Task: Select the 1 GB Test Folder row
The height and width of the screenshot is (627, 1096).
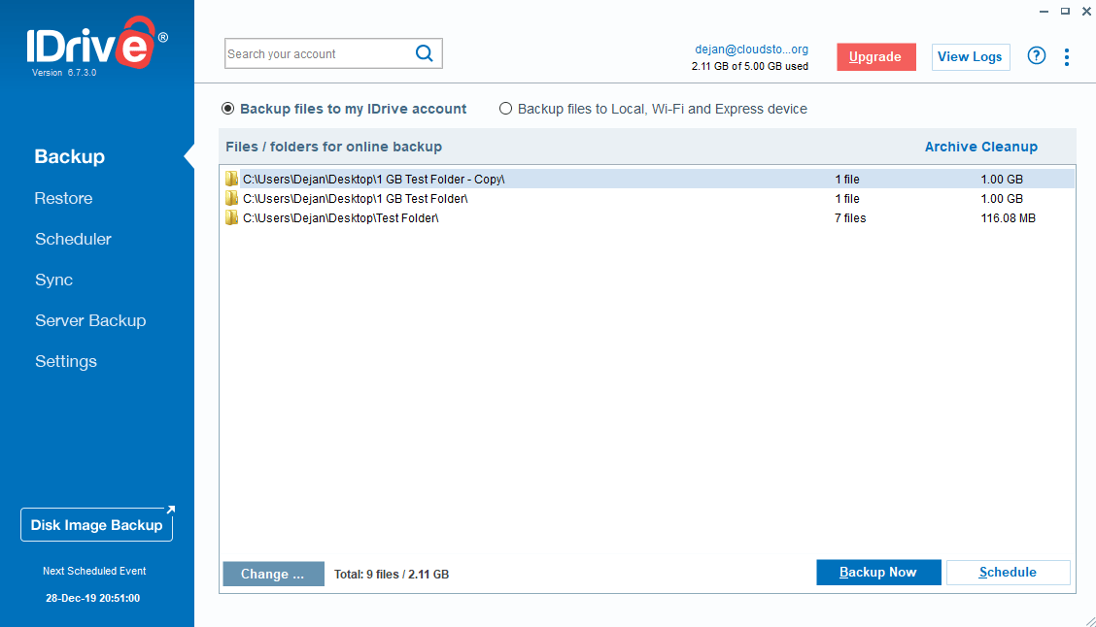Action: click(647, 198)
